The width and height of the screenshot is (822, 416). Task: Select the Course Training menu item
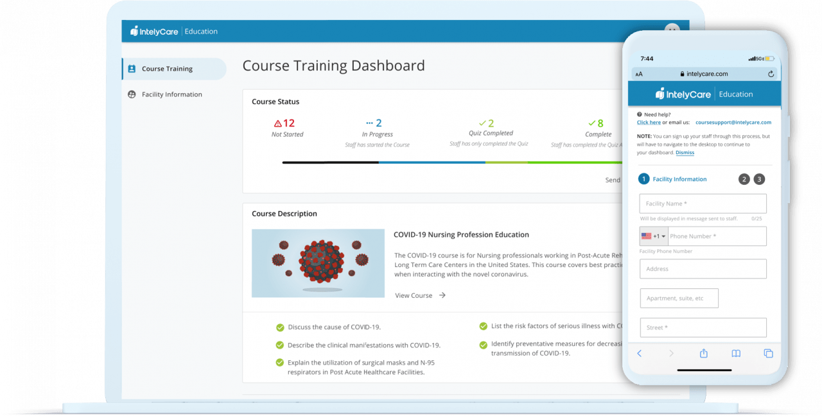[167, 69]
